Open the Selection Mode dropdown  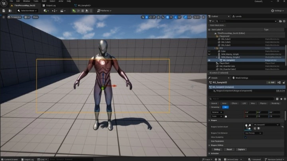click(x=28, y=11)
